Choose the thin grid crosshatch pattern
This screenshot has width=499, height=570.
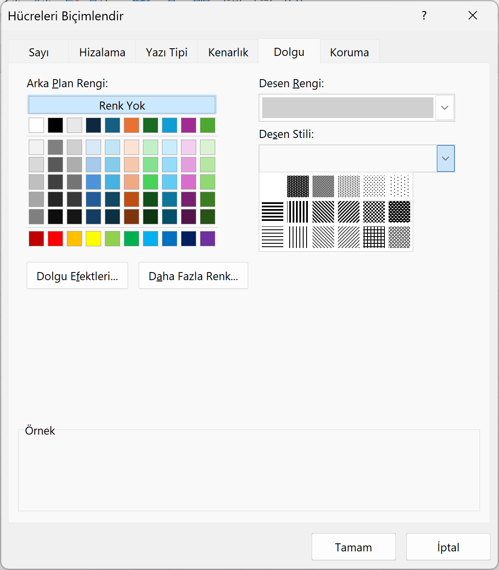[374, 237]
